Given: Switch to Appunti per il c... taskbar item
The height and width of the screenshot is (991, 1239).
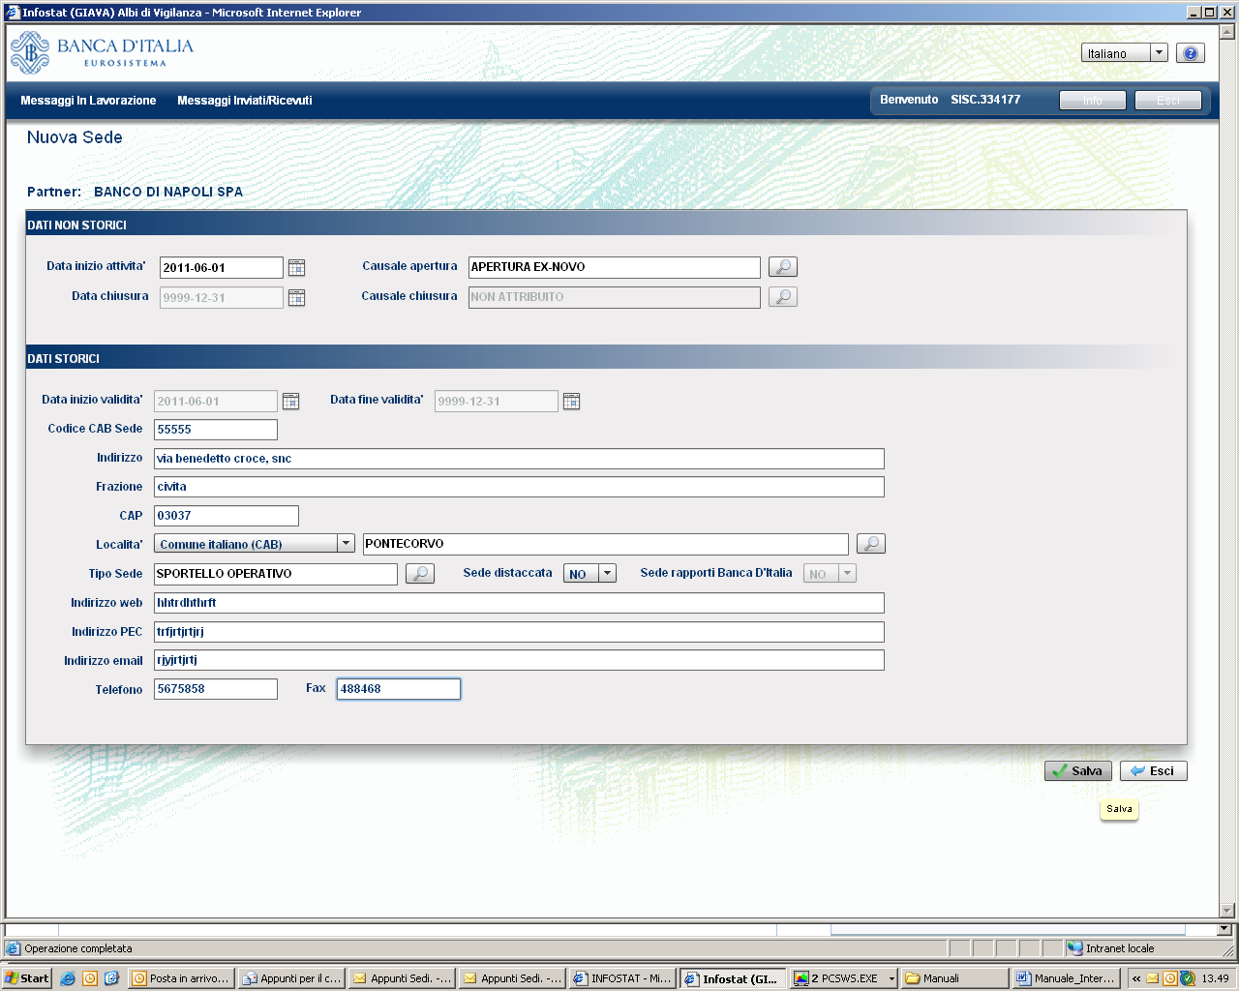Looking at the screenshot, I should (291, 978).
